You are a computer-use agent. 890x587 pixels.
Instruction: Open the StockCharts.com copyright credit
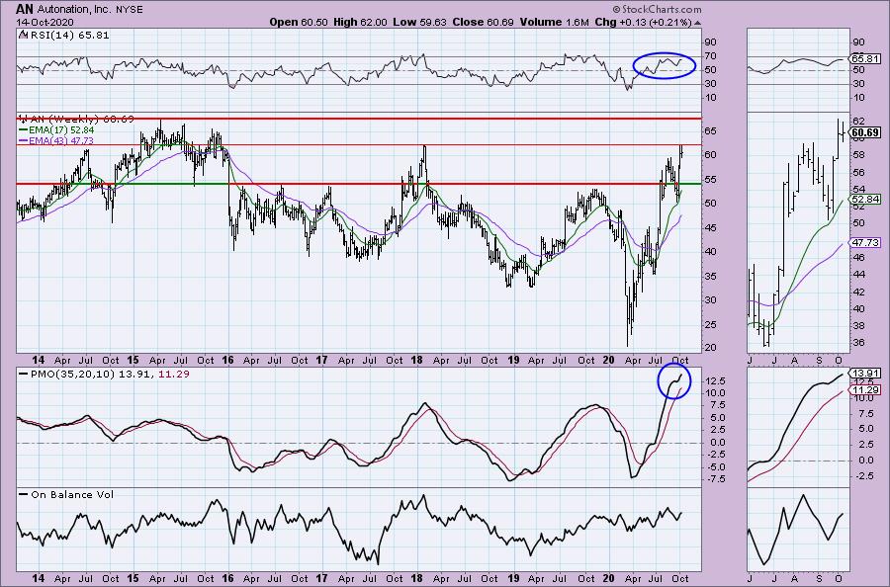(x=657, y=9)
